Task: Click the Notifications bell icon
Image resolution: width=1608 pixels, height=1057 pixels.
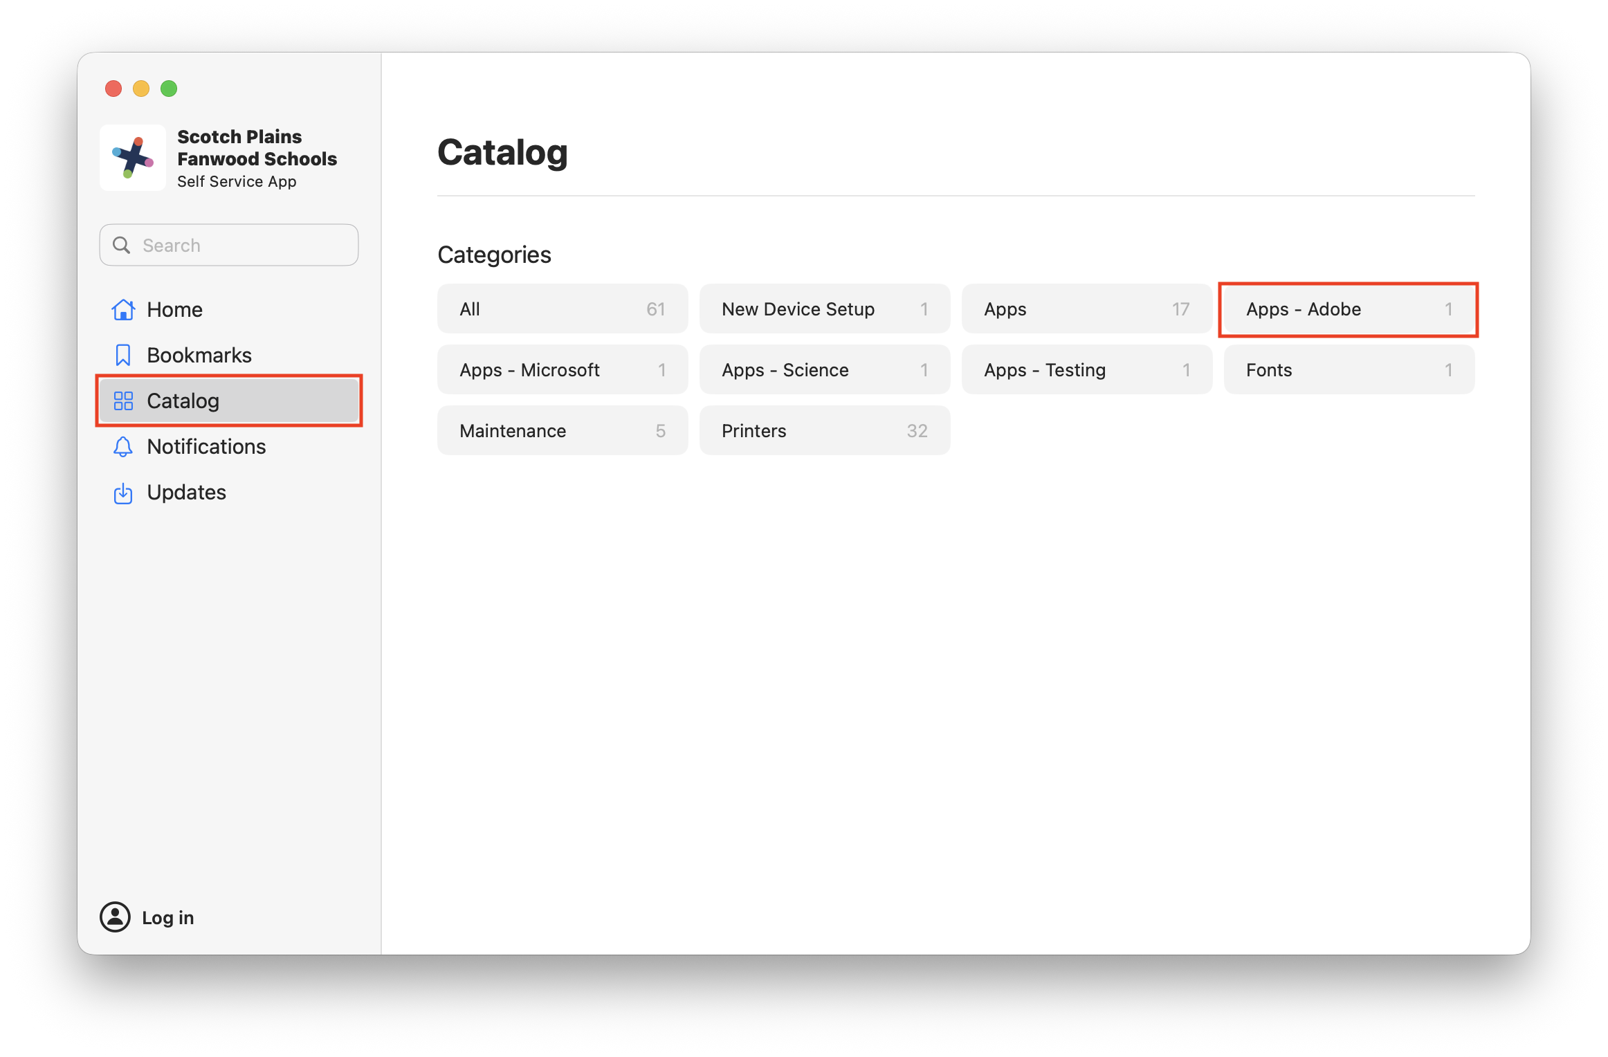Action: (x=123, y=447)
